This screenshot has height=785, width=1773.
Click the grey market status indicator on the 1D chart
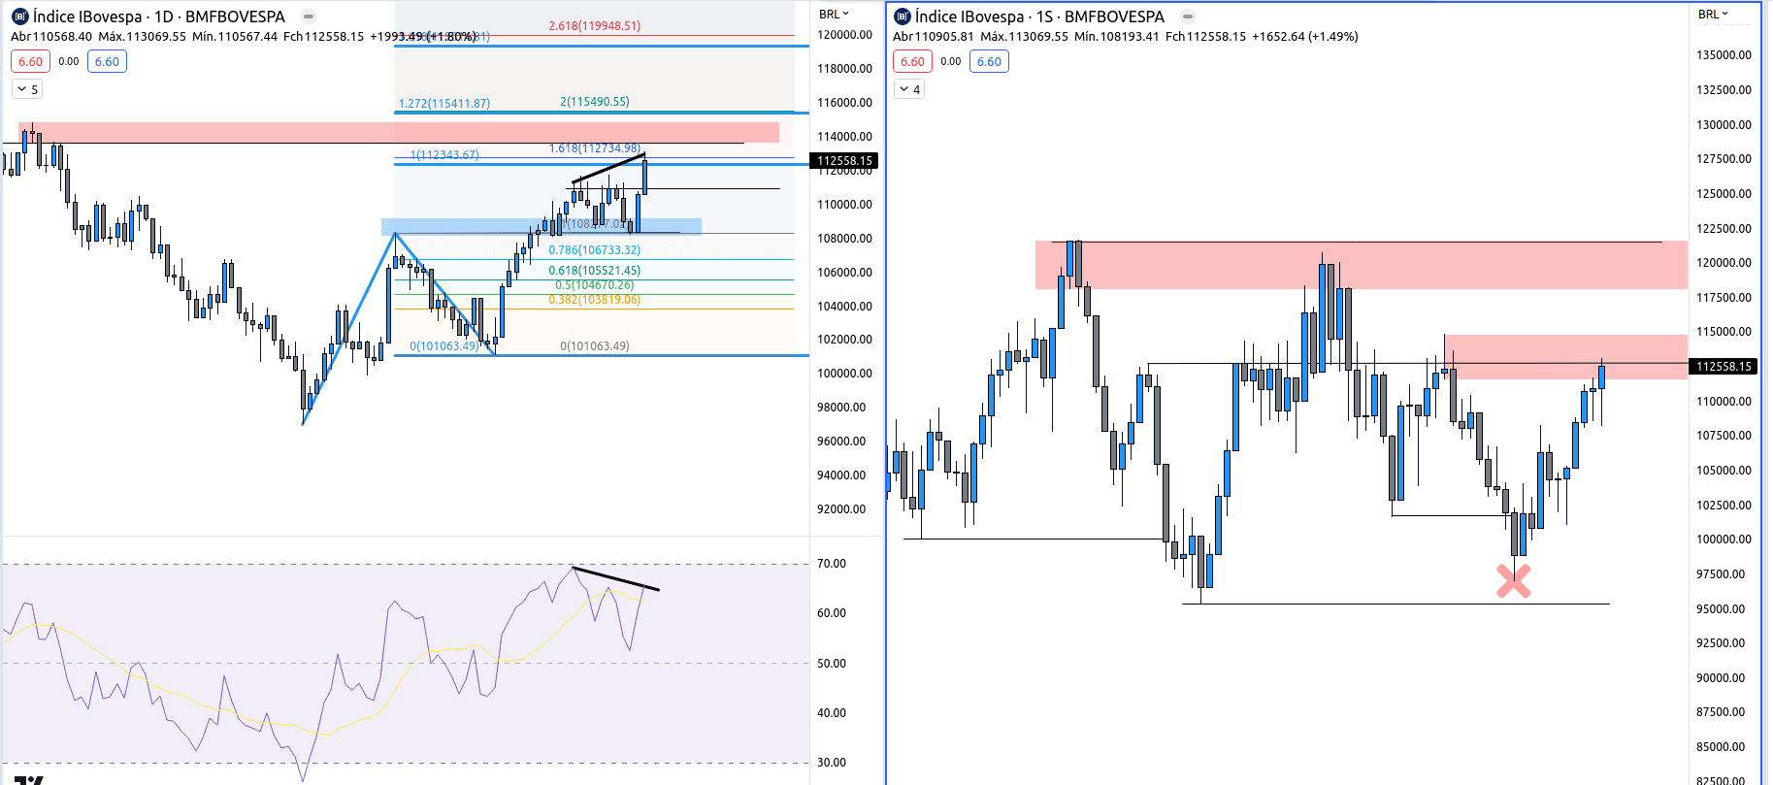click(309, 16)
